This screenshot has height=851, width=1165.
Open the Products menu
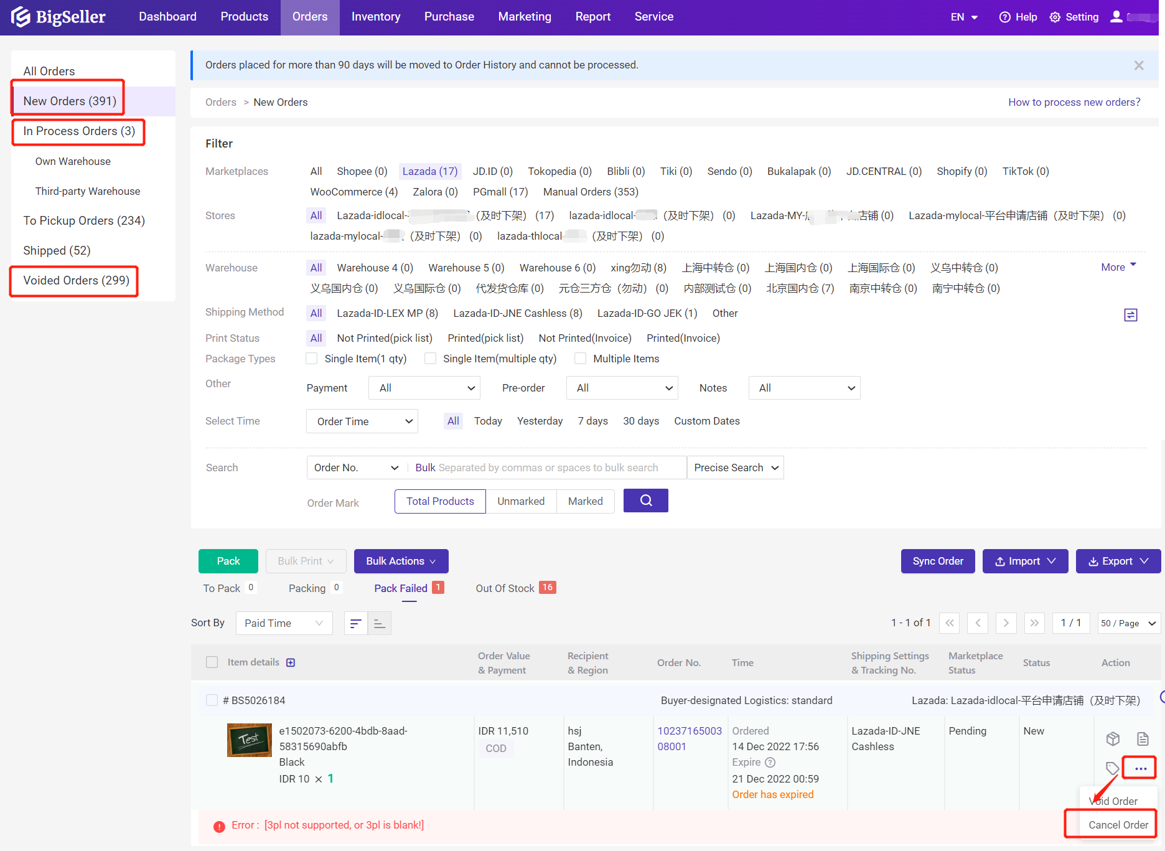pyautogui.click(x=244, y=17)
